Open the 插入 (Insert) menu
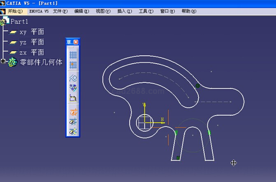 (124, 11)
